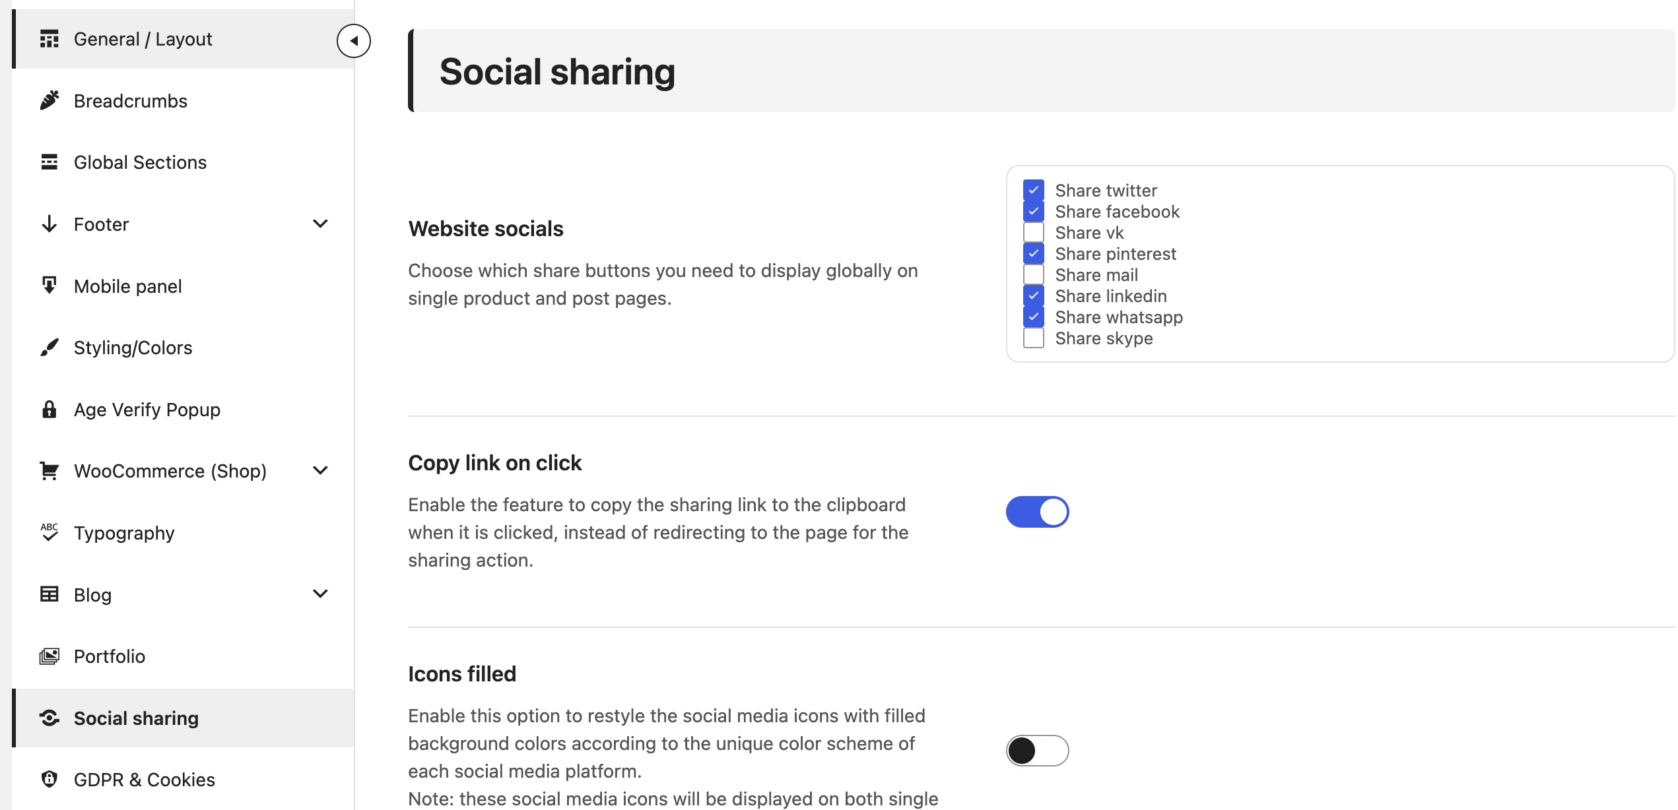Click the Typography ABC check icon
Screen dimensions: 1678x810
50,532
